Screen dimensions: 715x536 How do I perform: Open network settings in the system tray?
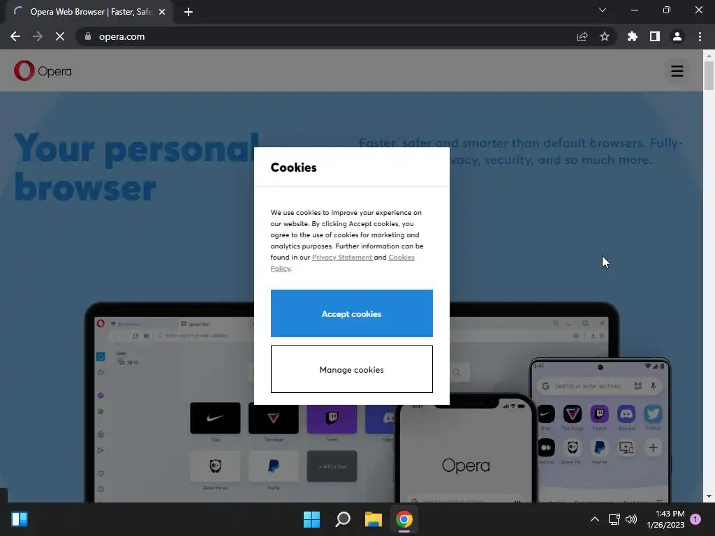[614, 519]
